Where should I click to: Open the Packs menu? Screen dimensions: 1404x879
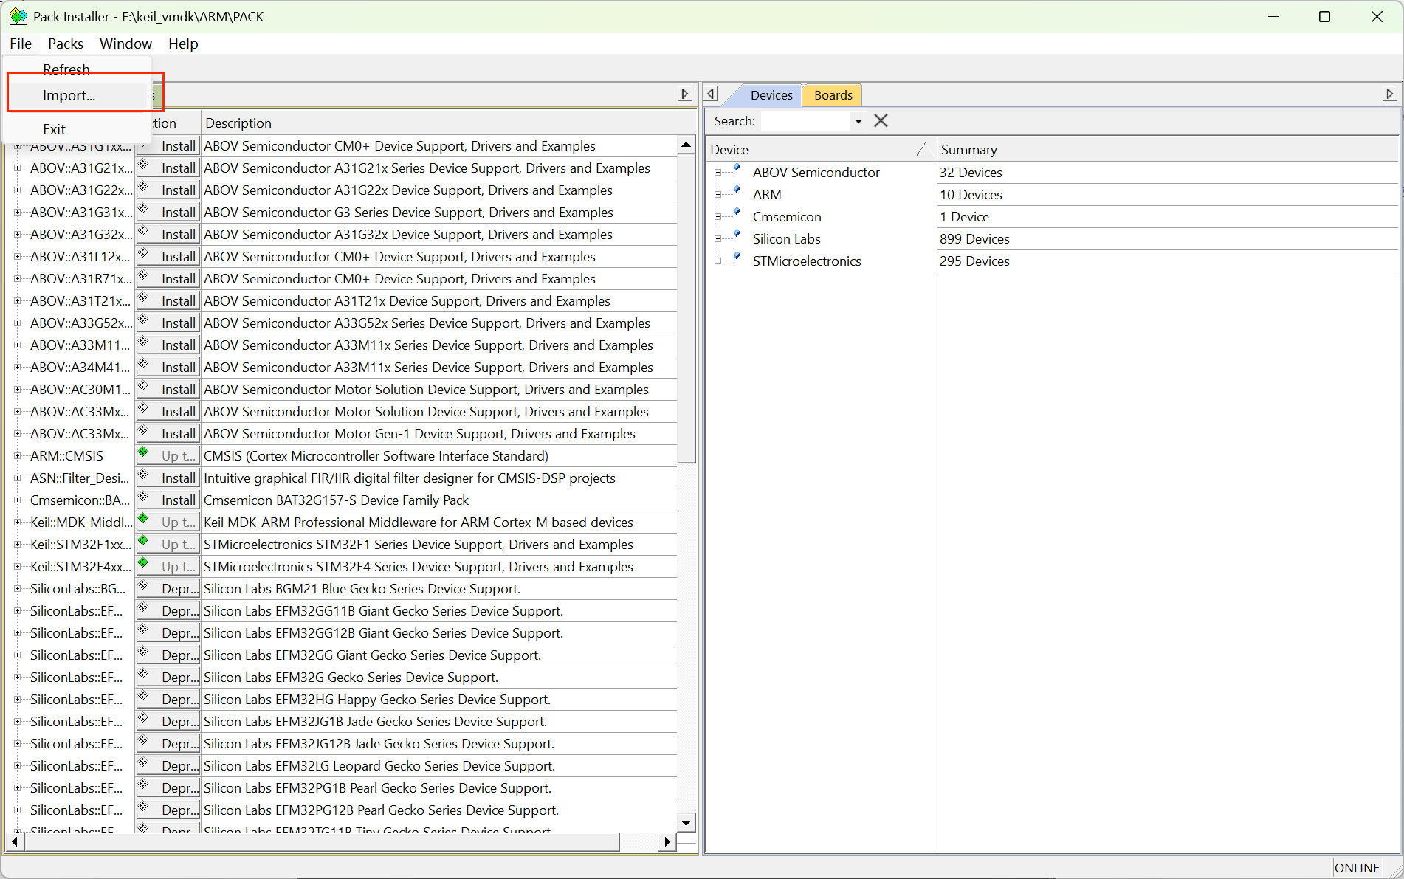click(66, 44)
